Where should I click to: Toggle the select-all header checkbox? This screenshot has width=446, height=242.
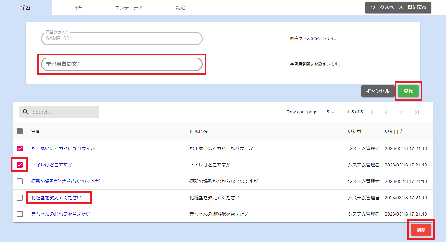(x=20, y=131)
